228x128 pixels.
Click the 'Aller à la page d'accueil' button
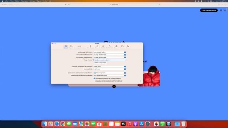[x=209, y=10]
